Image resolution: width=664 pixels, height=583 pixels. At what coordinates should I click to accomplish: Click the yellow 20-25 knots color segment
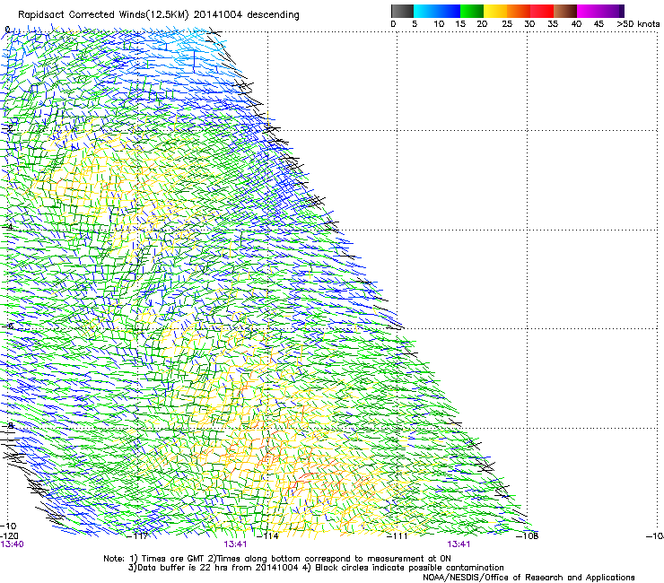coord(495,11)
